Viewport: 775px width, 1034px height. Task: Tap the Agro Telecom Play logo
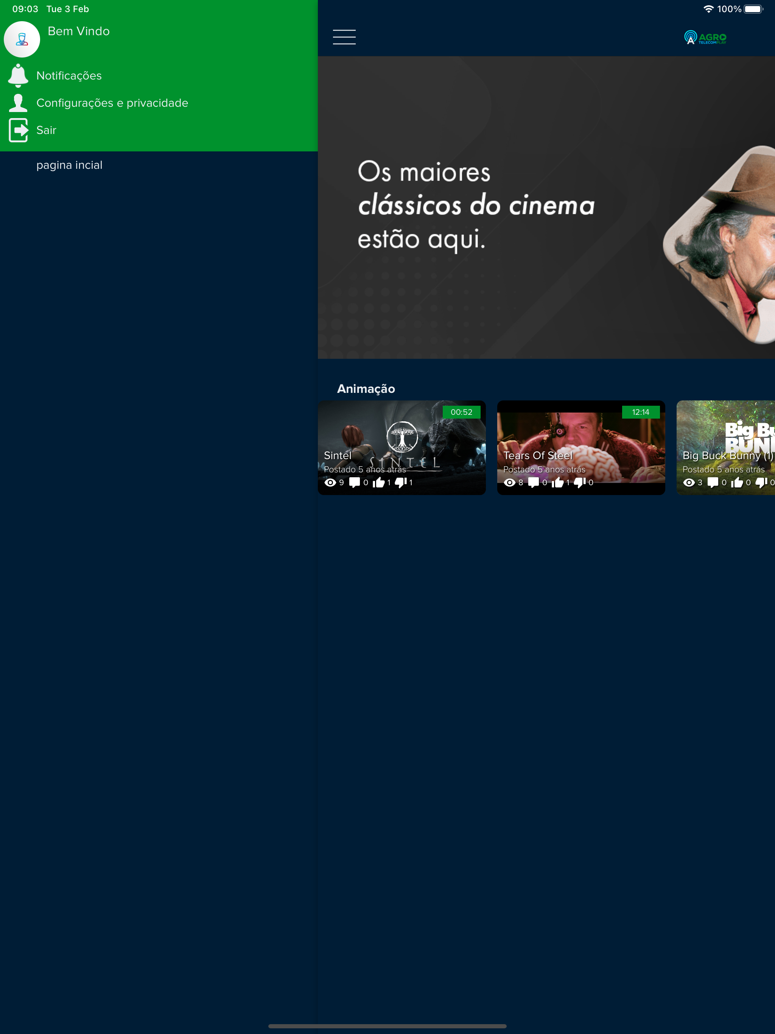click(705, 37)
